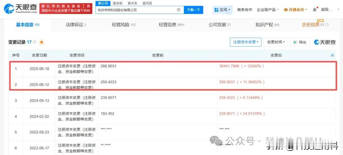Viewport: 343px width, 155px height.
Task: Click the orange alert bell beside 变更记录
Action: (41, 42)
